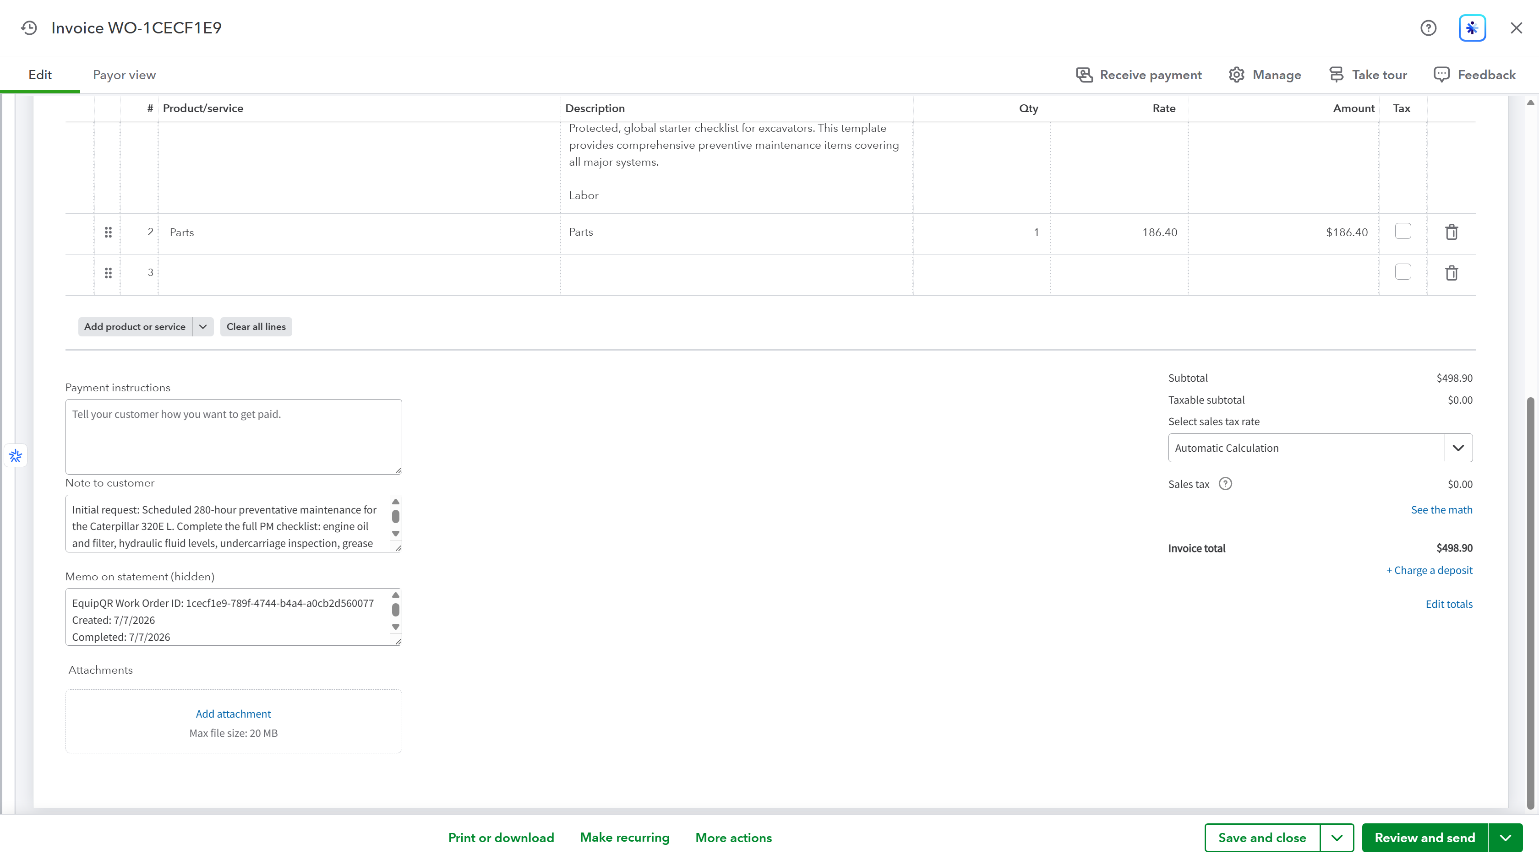Click Note to customer scroll down arrow

[x=395, y=534]
